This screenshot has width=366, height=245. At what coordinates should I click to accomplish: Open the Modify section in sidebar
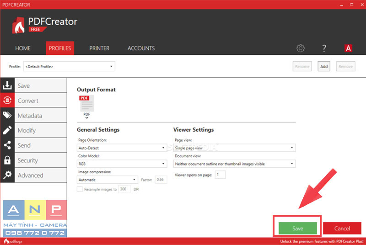41,130
